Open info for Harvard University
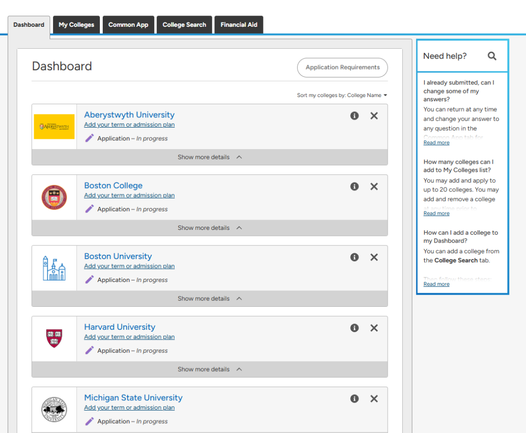The width and height of the screenshot is (526, 433). click(354, 328)
